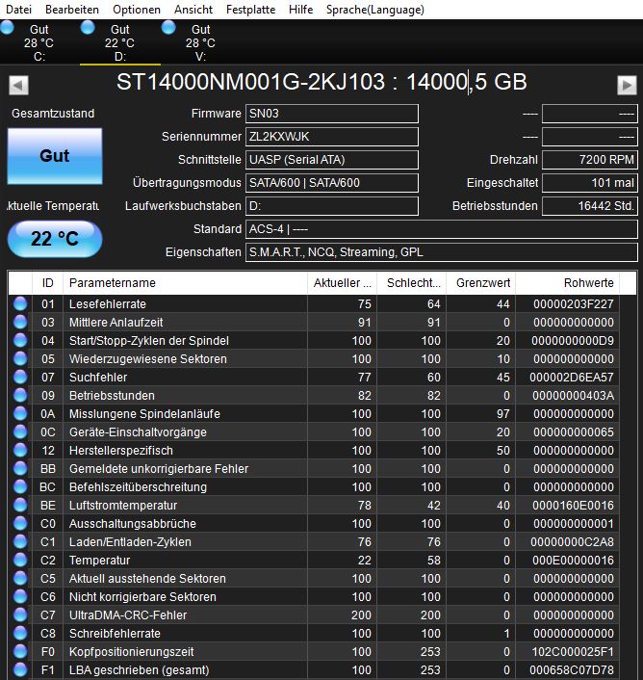
Task: Click raw value 00000203F227 of Lesefehlerrate
Action: click(574, 304)
